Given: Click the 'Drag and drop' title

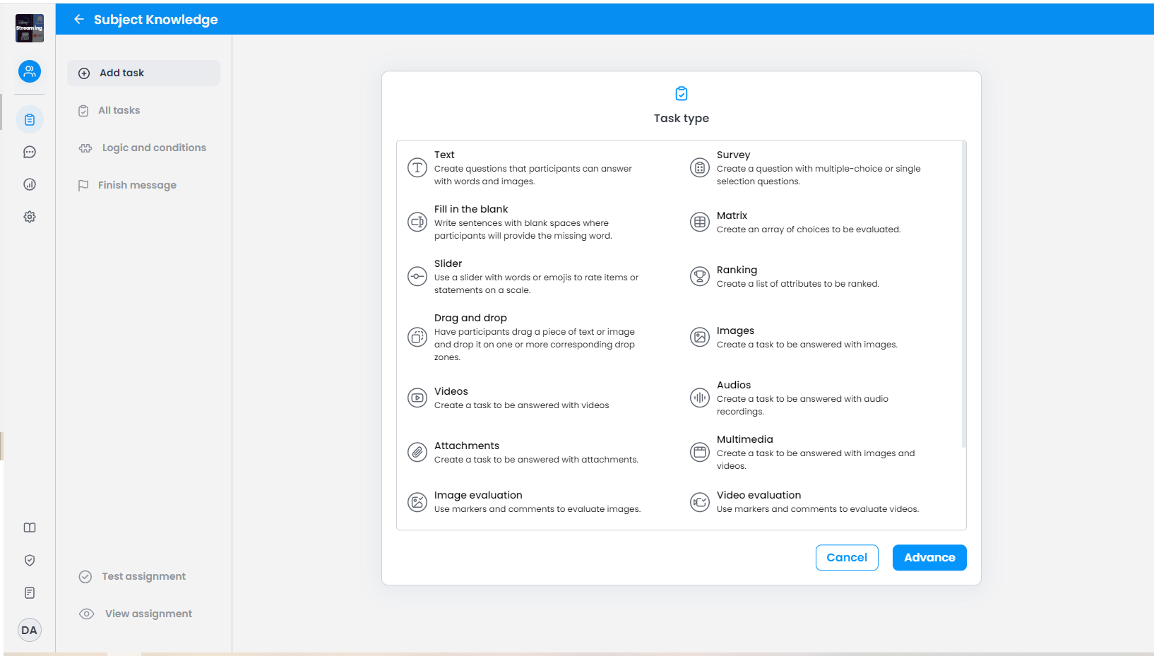Looking at the screenshot, I should (470, 318).
